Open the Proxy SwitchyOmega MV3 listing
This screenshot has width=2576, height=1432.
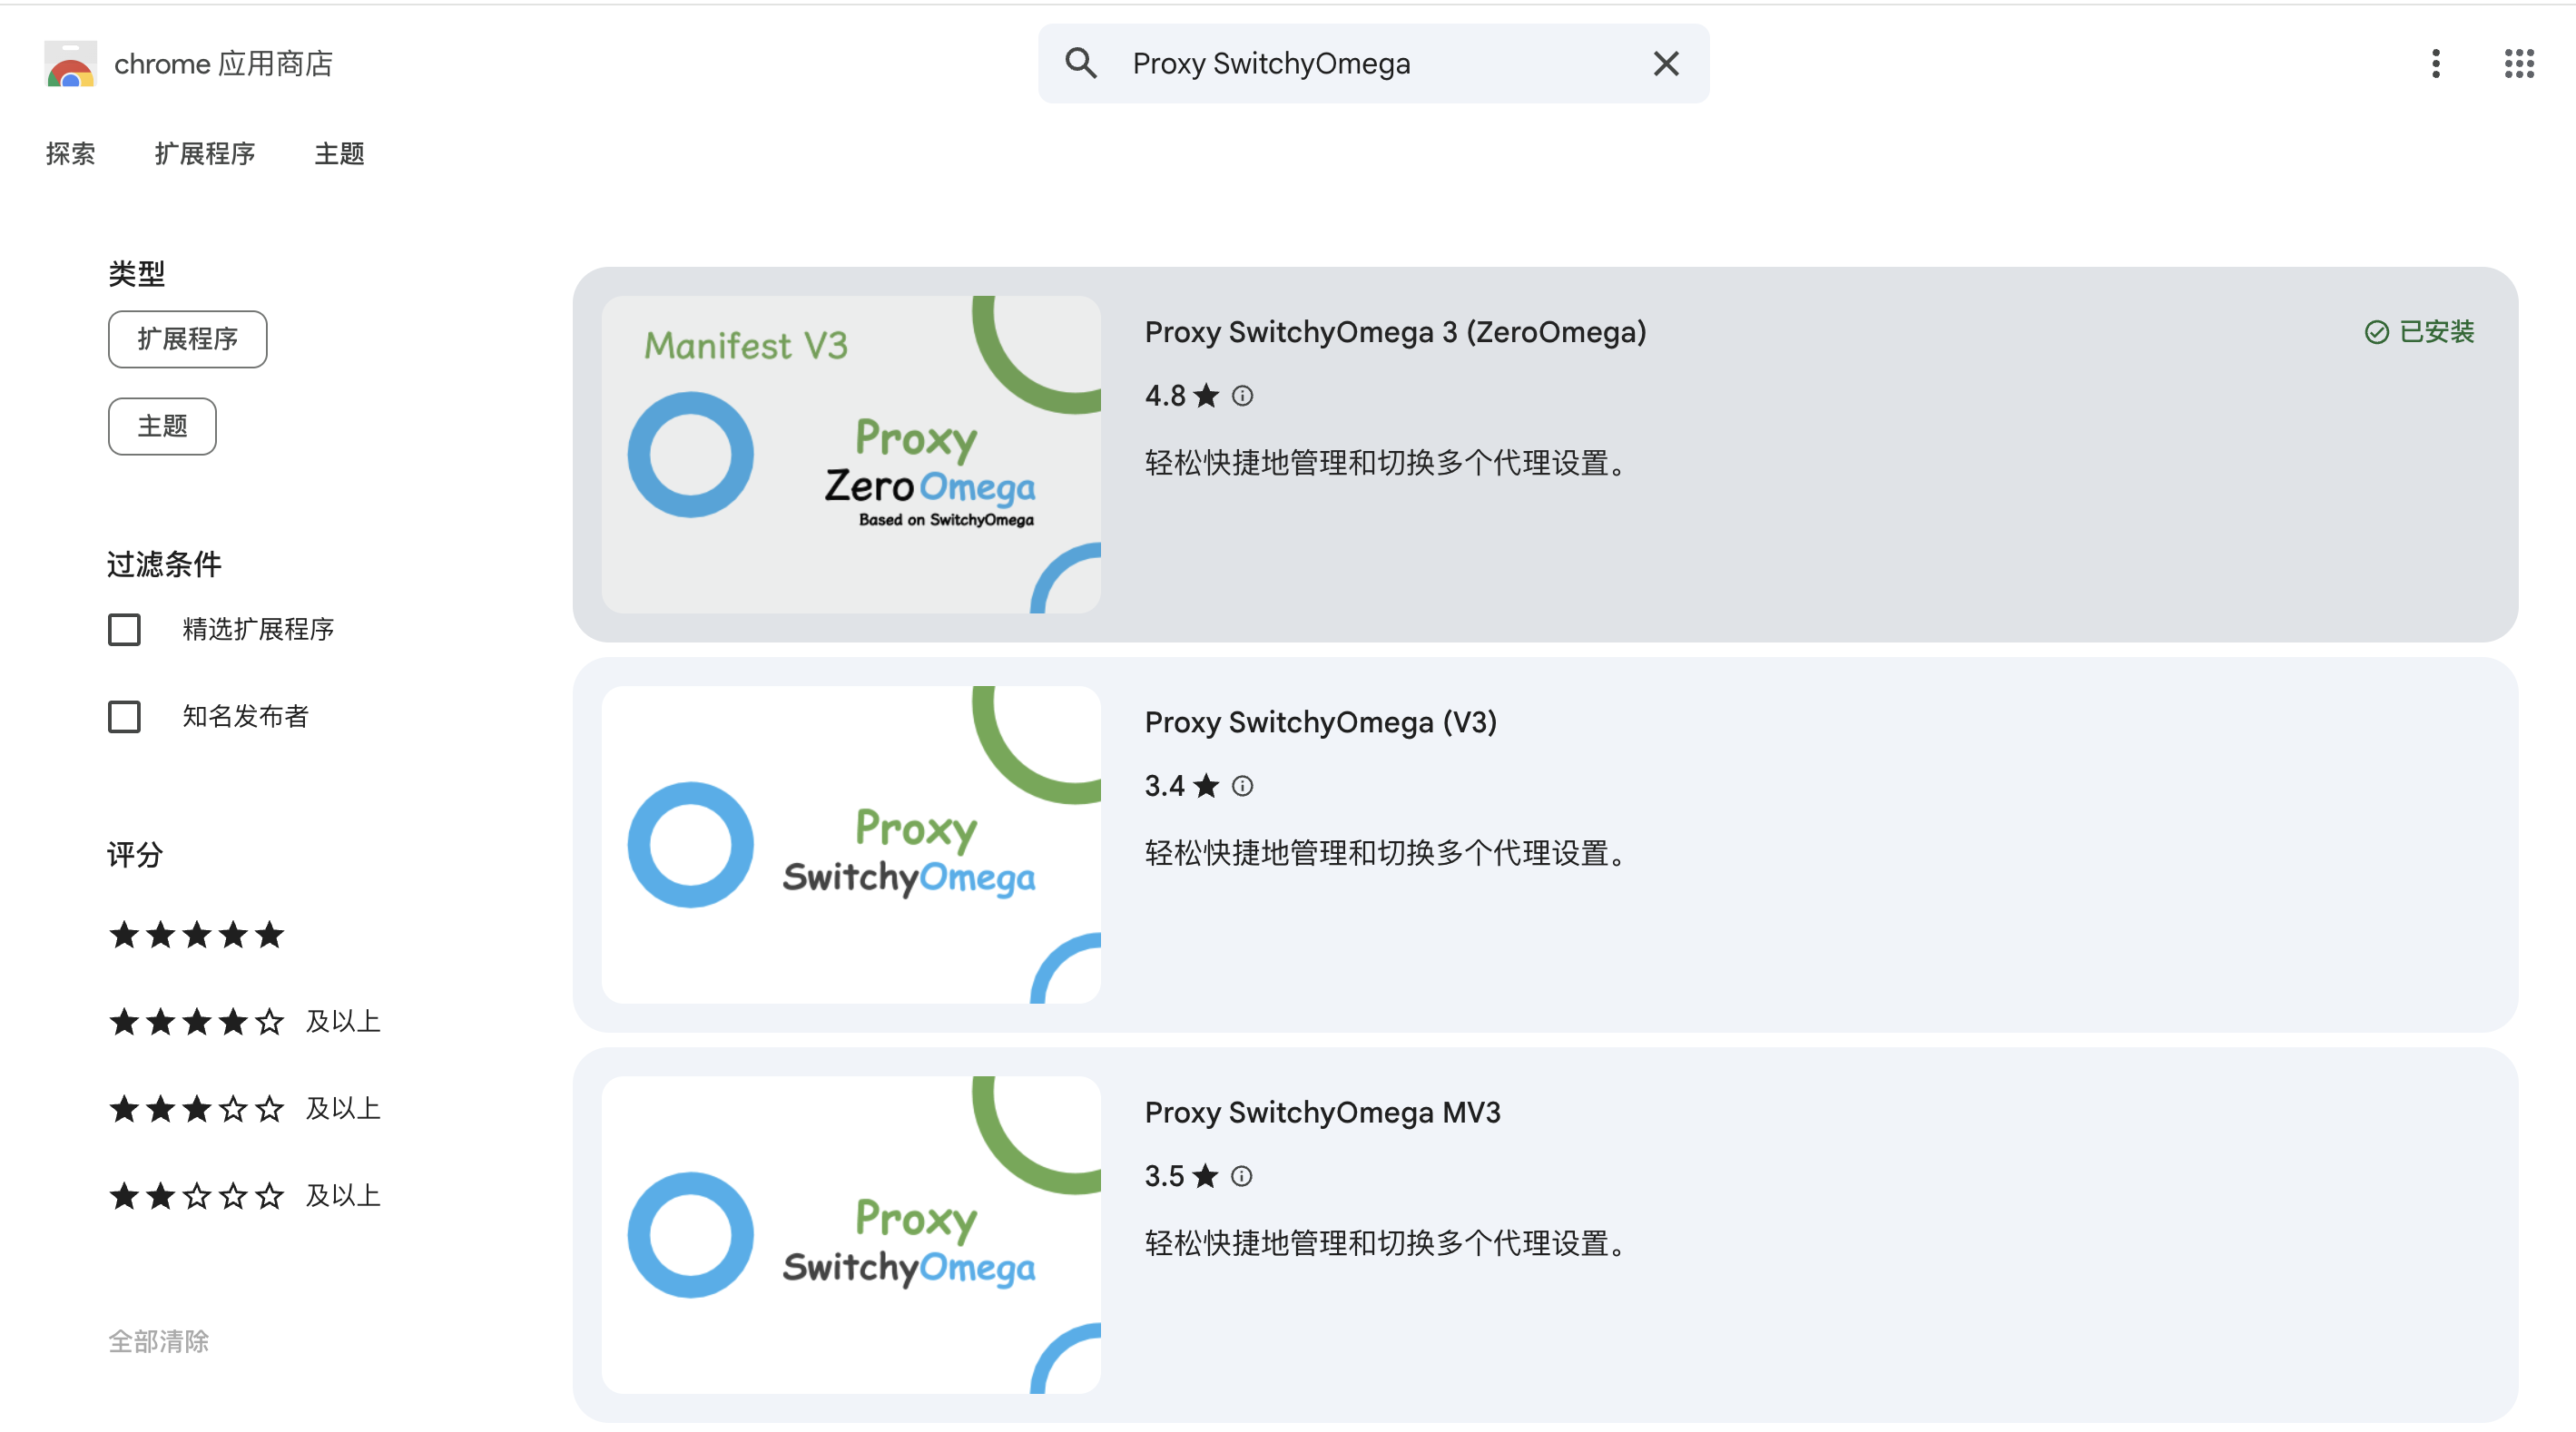[x=1323, y=1112]
